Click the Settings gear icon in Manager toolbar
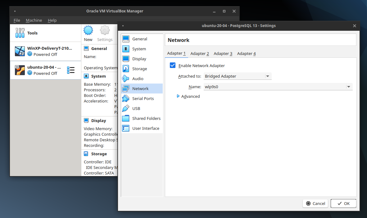The image size is (367, 218). click(105, 30)
